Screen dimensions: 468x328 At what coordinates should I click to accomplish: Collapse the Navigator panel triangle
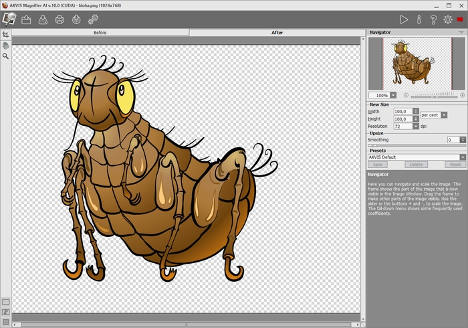pos(461,32)
